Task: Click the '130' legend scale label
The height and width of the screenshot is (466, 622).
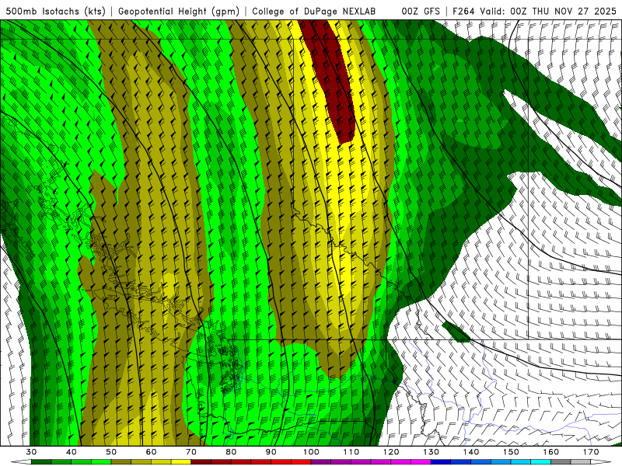Action: point(432,452)
